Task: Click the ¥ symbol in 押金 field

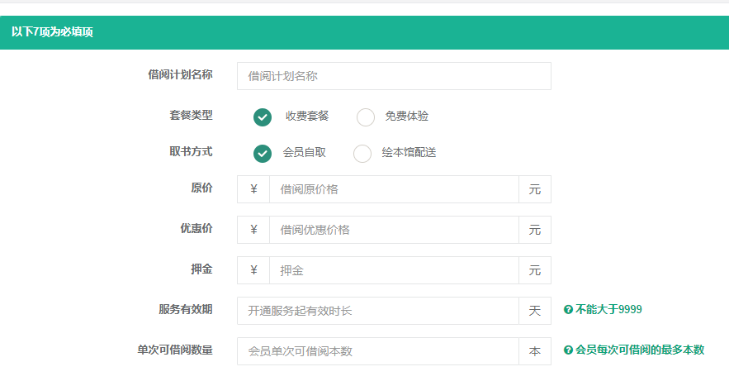Action: [253, 270]
